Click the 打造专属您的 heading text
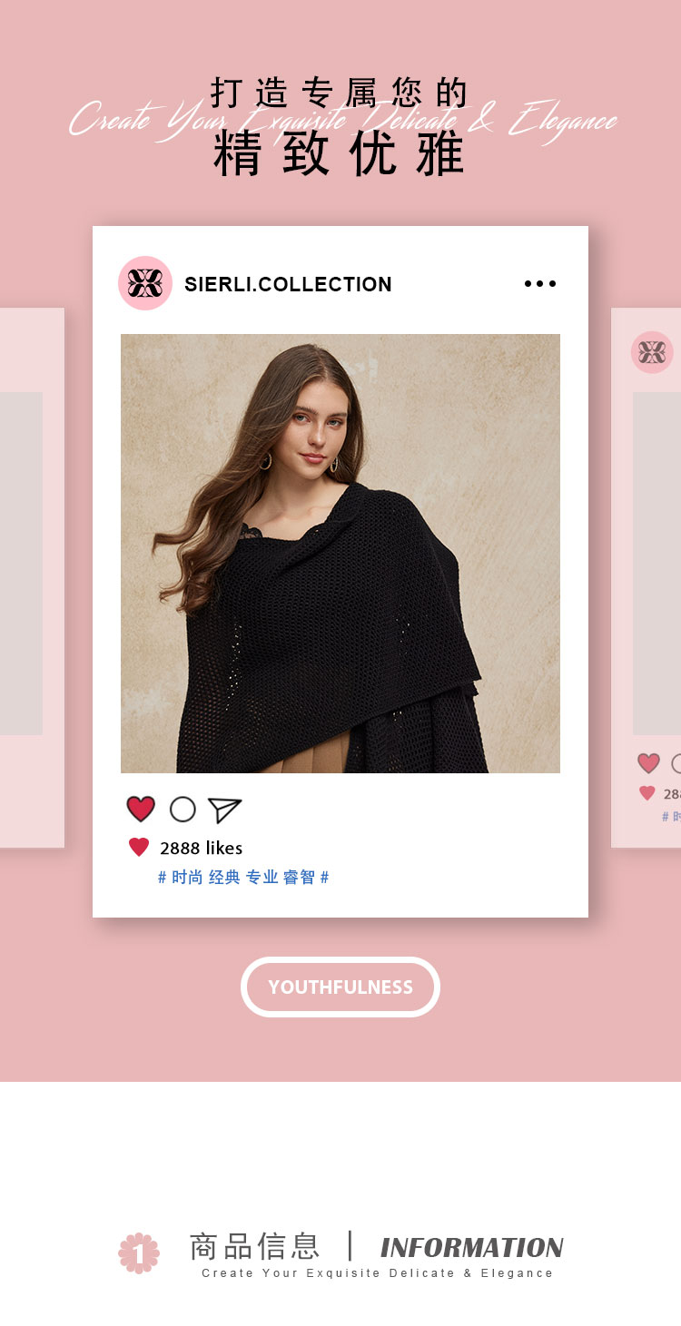Screen dimensions: 681x1326 coord(340,93)
